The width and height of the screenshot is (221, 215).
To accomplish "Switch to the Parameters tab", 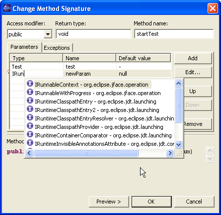I will (24, 47).
